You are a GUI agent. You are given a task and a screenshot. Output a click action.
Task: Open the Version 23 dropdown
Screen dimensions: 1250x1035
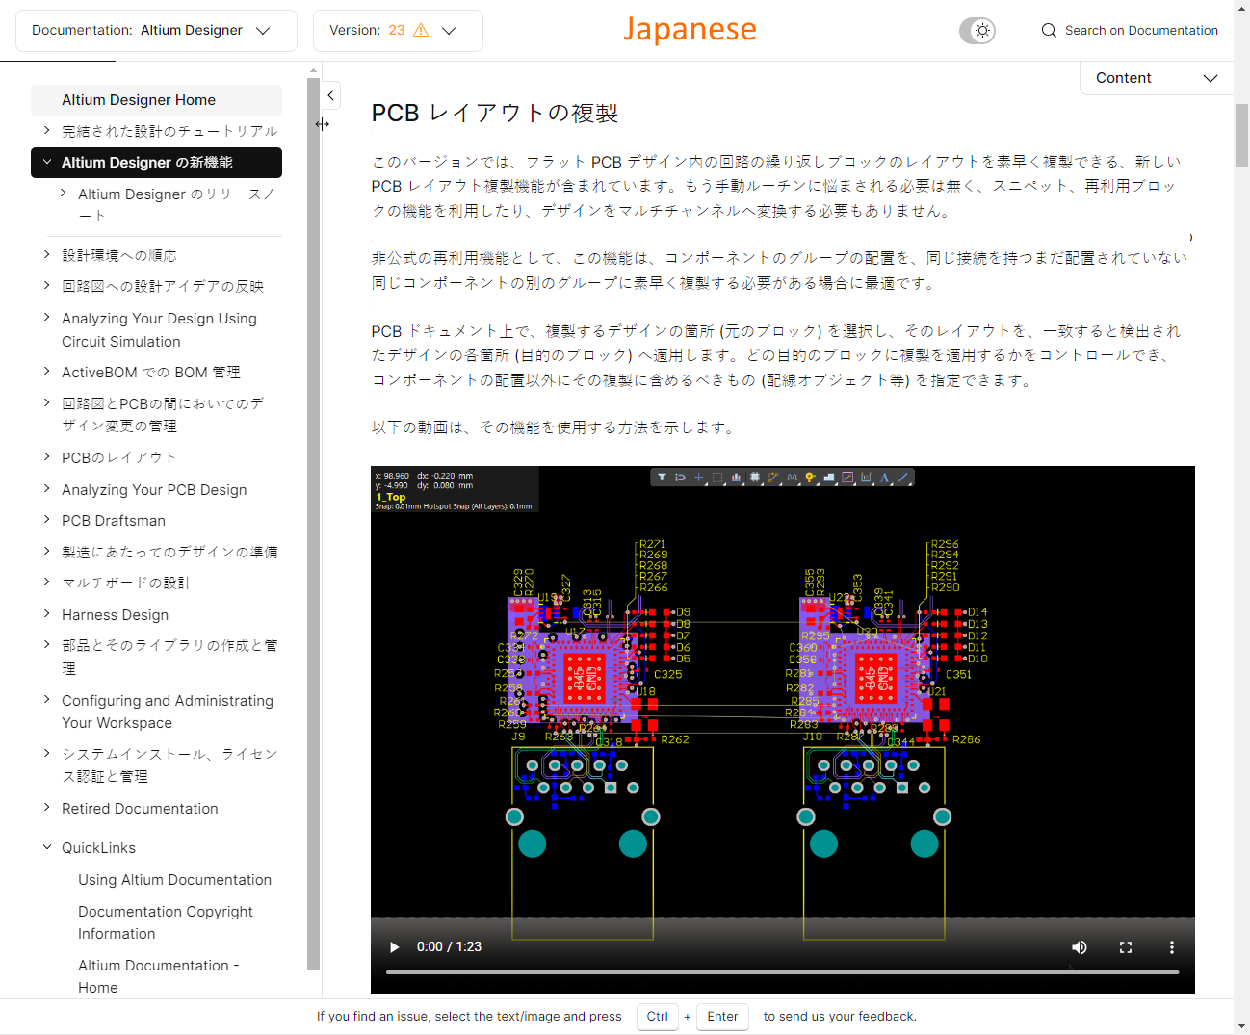[398, 31]
